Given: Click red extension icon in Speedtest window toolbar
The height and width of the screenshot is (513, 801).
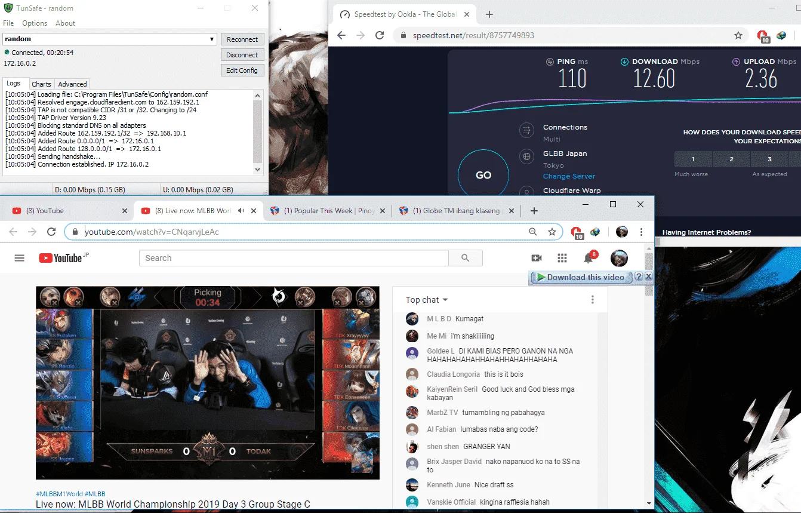Looking at the screenshot, I should point(763,36).
